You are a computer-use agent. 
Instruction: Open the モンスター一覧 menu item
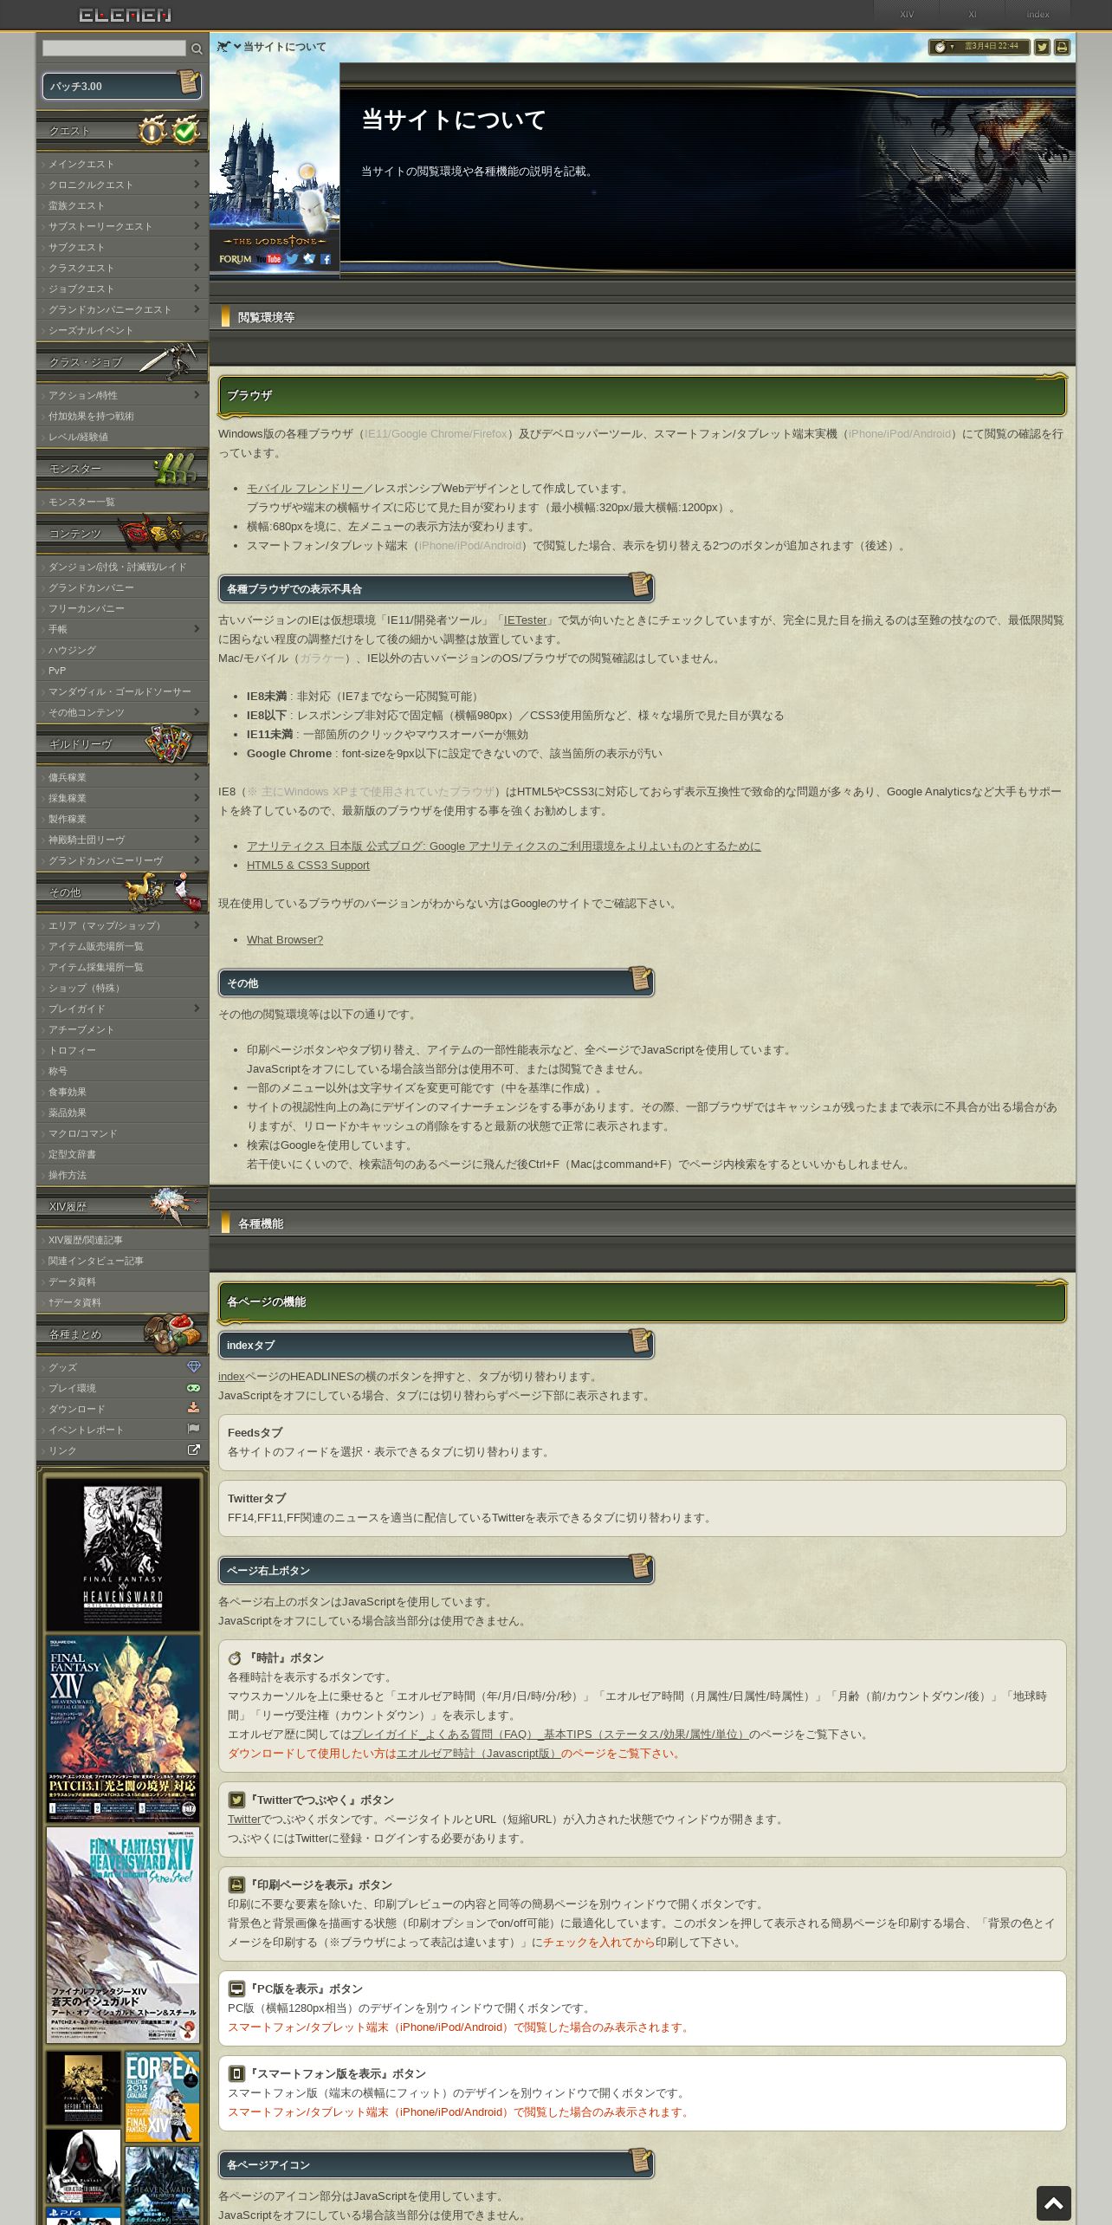click(x=122, y=502)
